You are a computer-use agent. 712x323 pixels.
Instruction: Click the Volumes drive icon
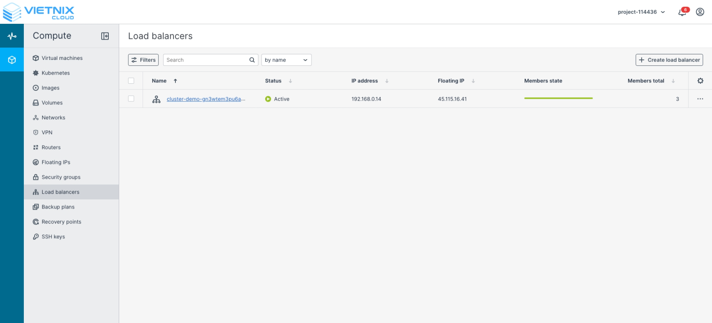point(36,103)
